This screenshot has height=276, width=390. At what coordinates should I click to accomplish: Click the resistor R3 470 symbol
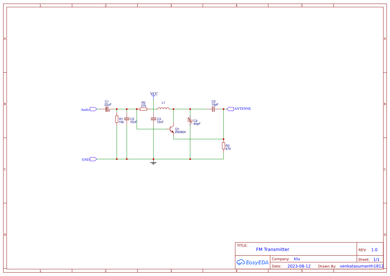tap(223, 146)
